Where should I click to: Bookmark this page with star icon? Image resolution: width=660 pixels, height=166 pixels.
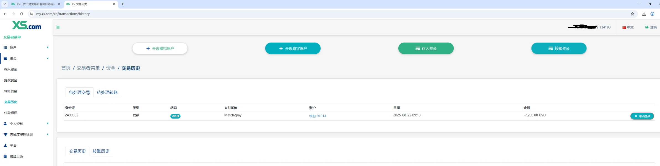632,14
